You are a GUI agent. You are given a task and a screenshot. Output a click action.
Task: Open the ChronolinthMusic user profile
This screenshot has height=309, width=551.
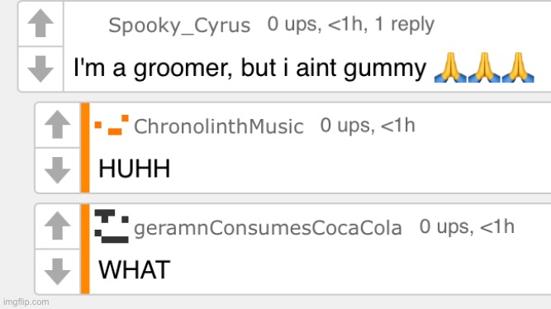219,126
